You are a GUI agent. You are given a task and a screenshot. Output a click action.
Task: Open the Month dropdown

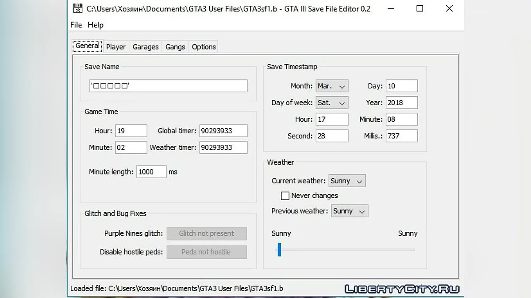pyautogui.click(x=332, y=86)
